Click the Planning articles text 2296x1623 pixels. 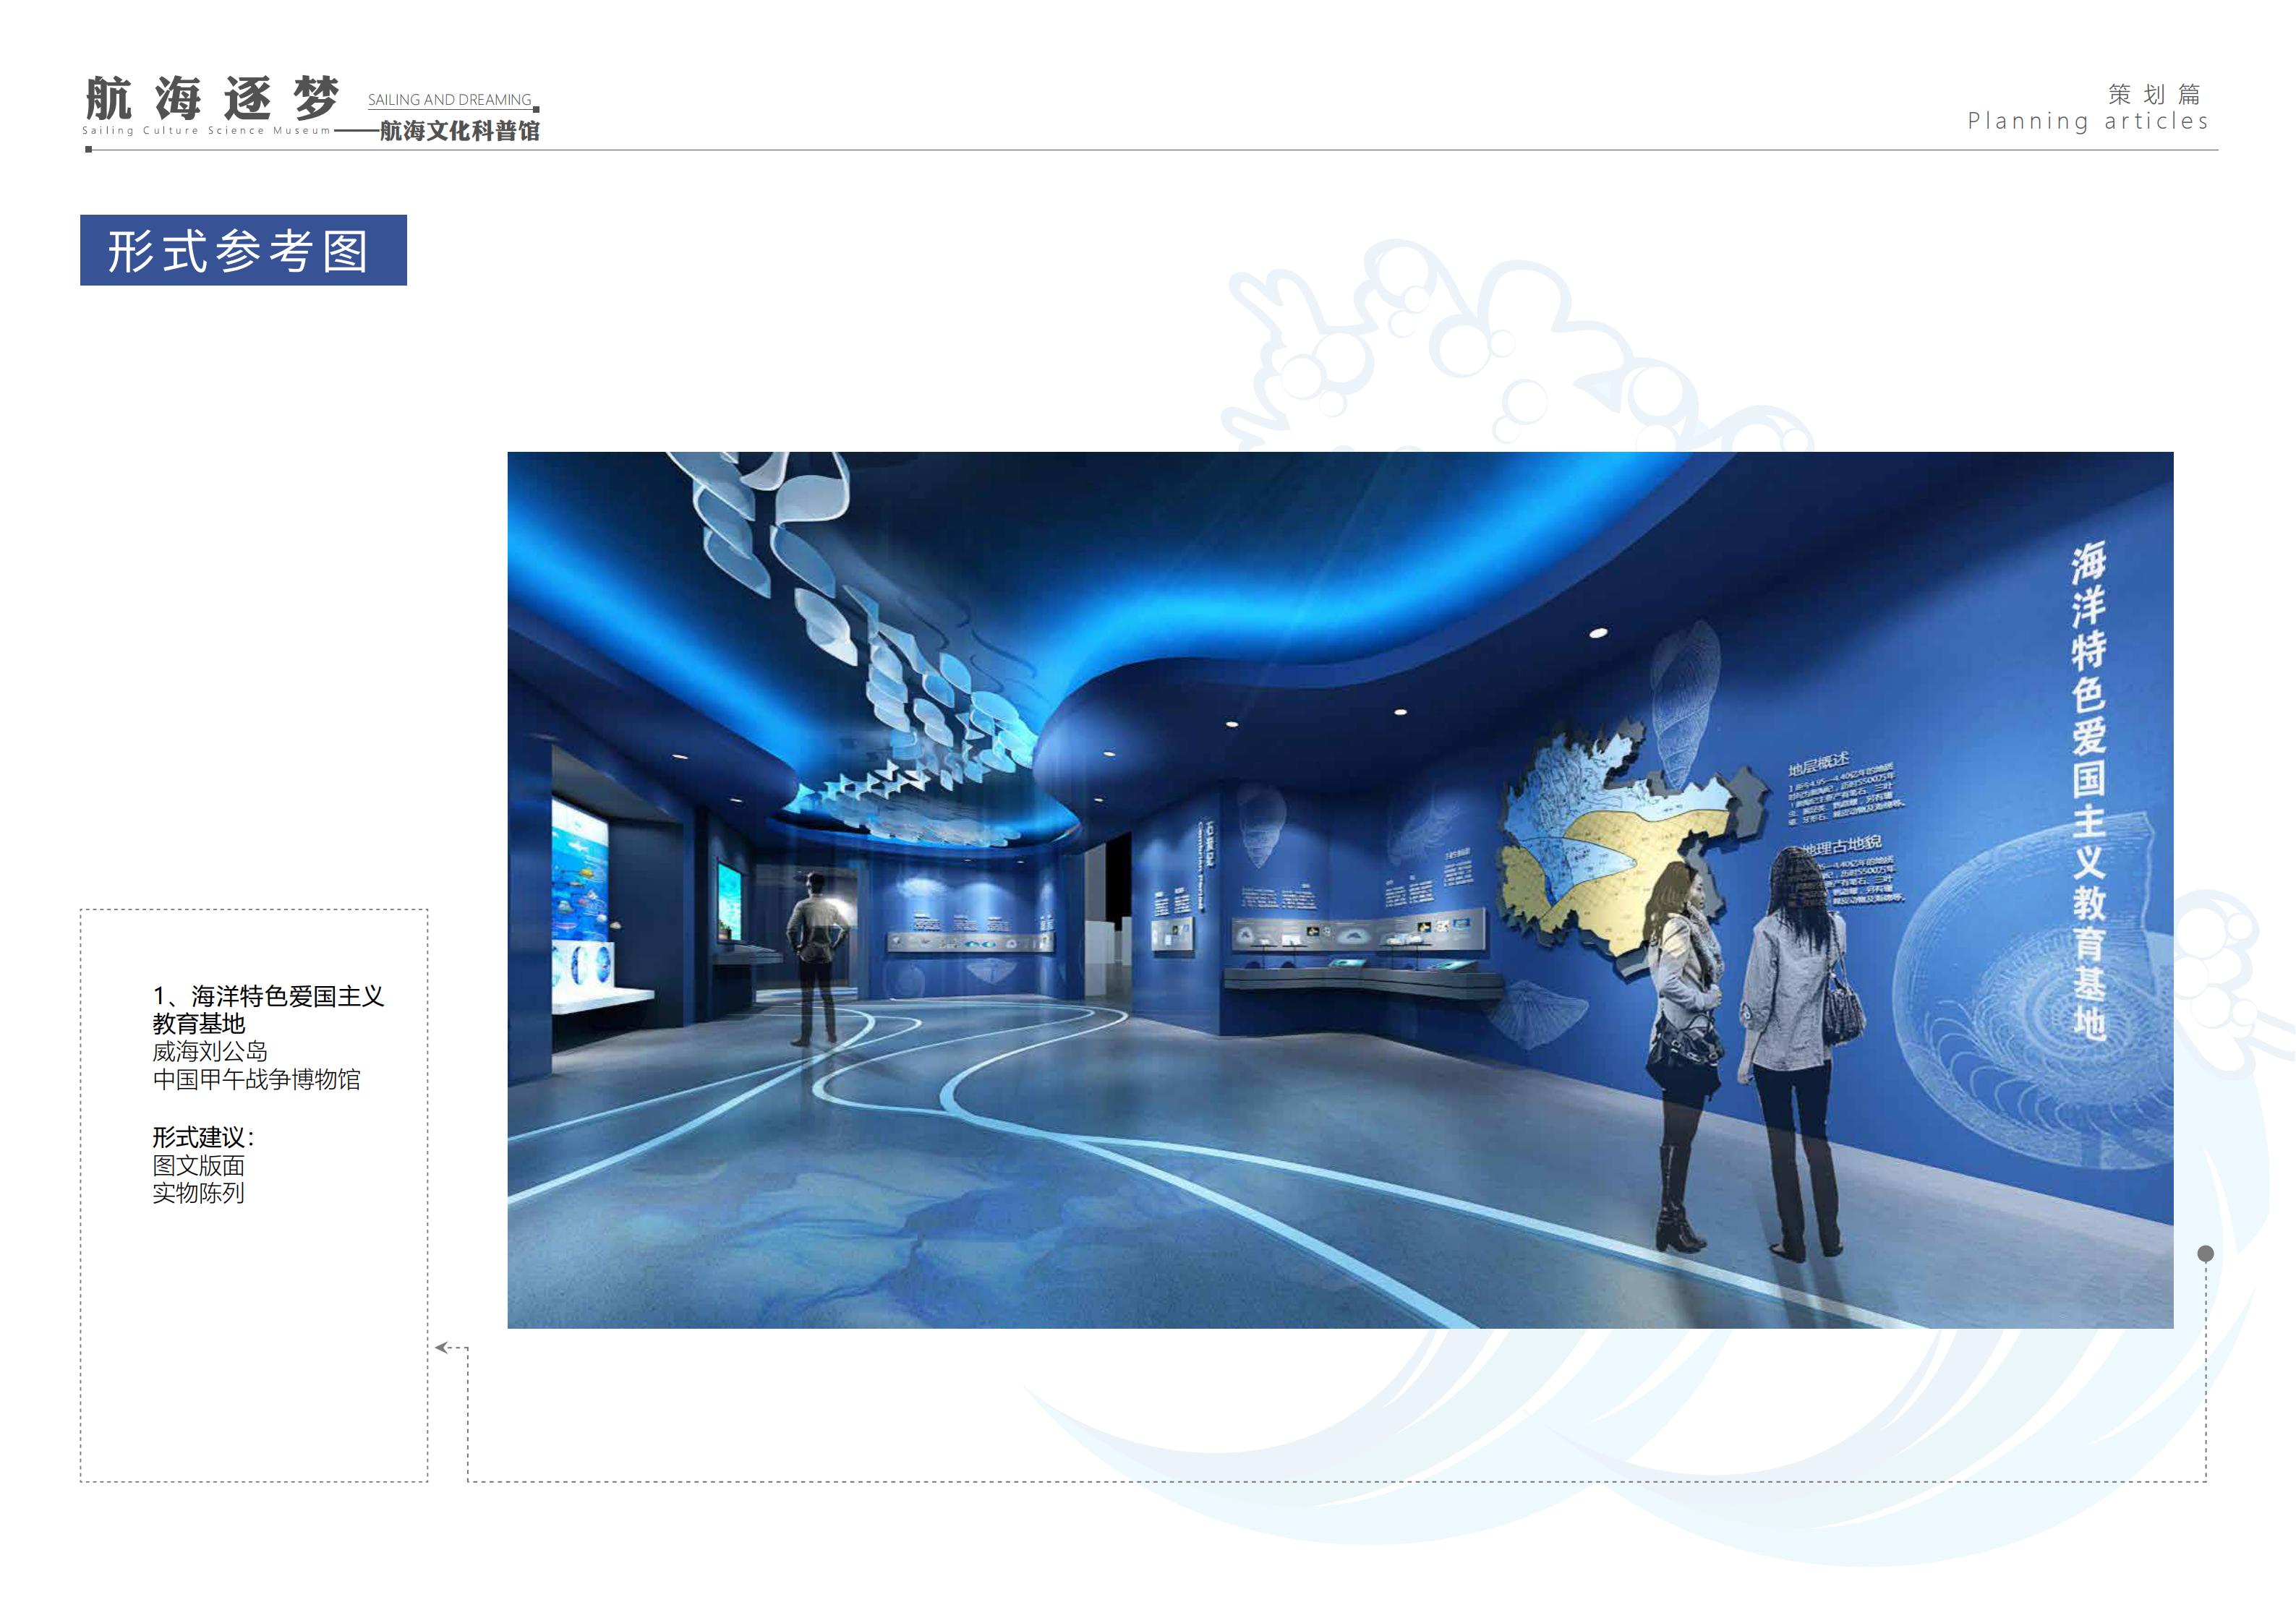pos(2087,122)
